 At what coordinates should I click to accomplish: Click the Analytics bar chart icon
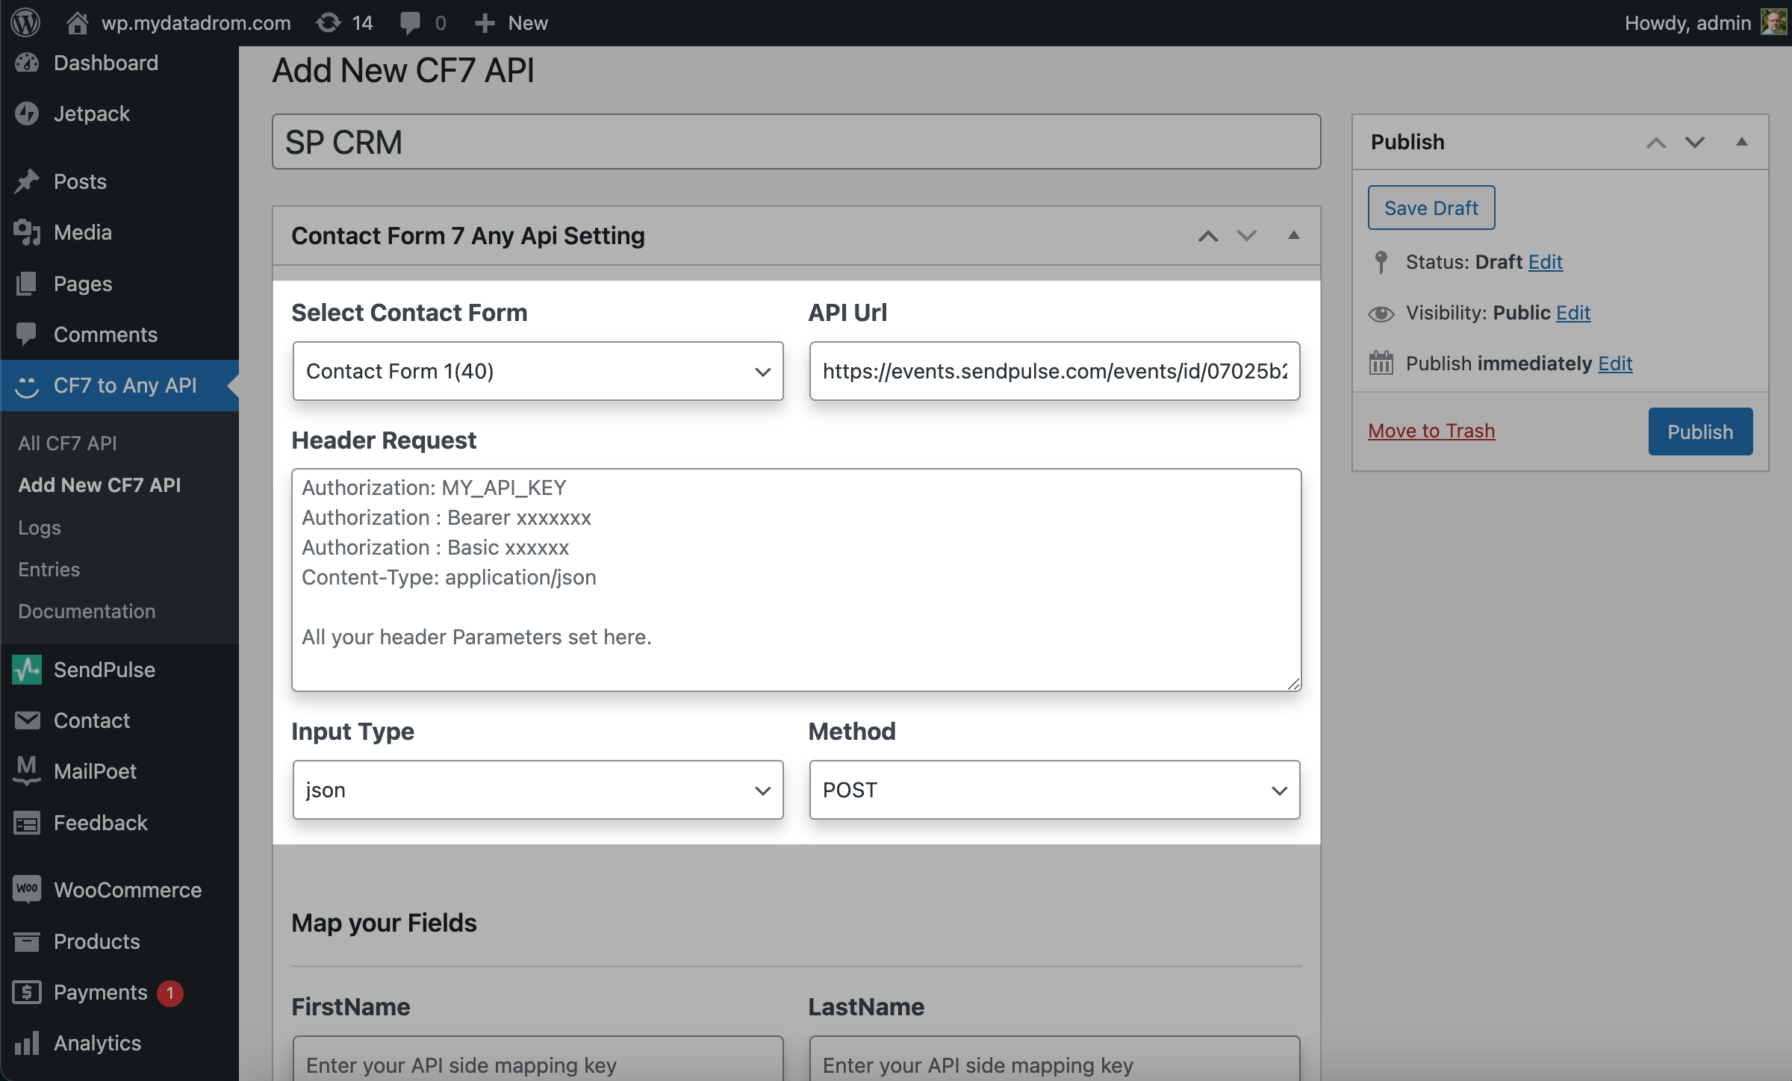click(27, 1043)
